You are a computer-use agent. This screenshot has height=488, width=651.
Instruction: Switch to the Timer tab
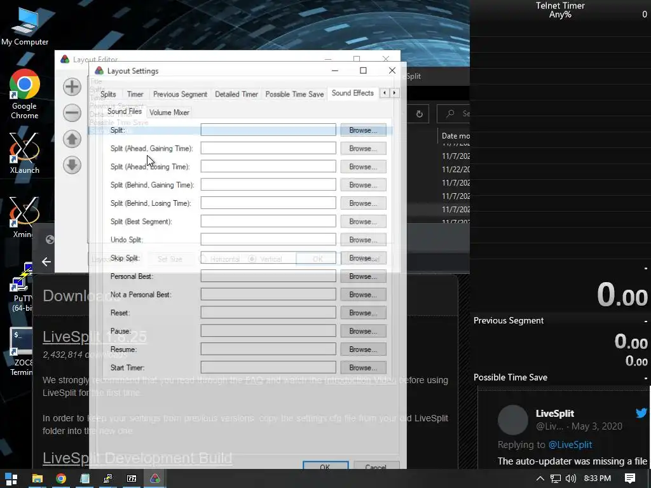coord(135,94)
